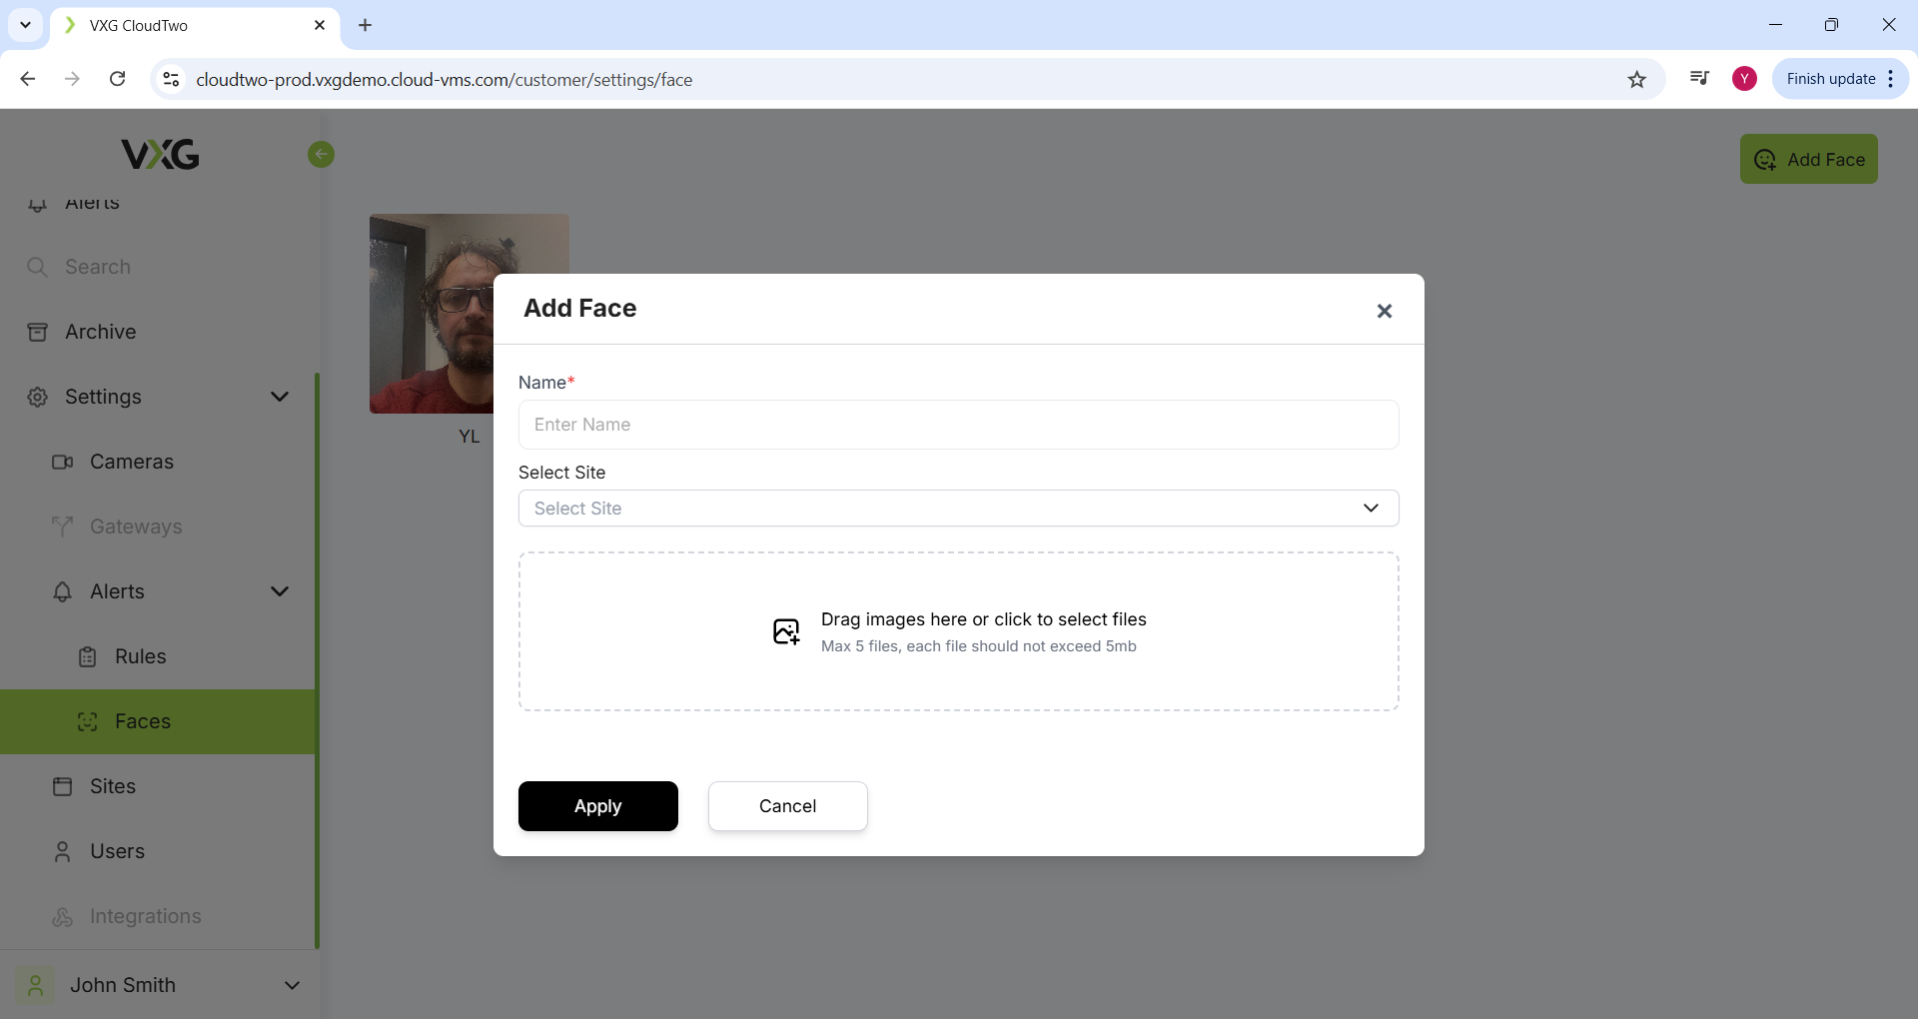This screenshot has width=1918, height=1019.
Task: Close the Add Face dialog with X
Action: tap(1384, 311)
